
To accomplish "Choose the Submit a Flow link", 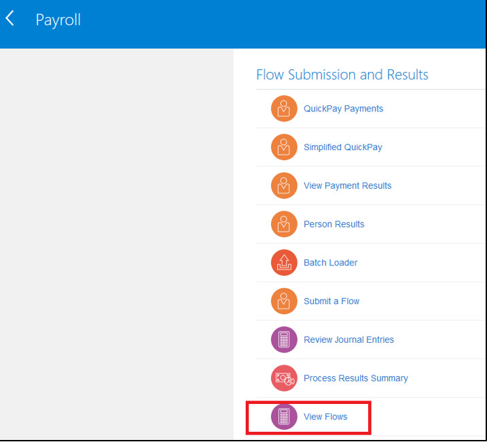I will coord(331,301).
